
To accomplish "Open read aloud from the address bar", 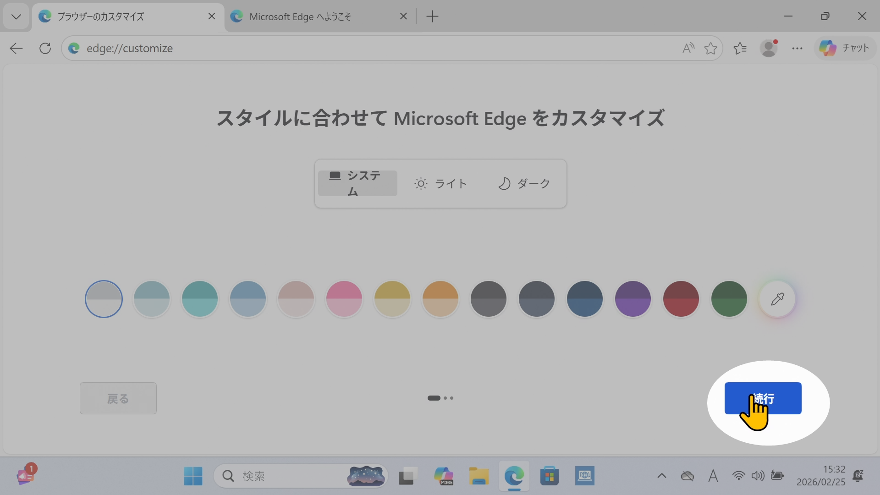I will (688, 48).
